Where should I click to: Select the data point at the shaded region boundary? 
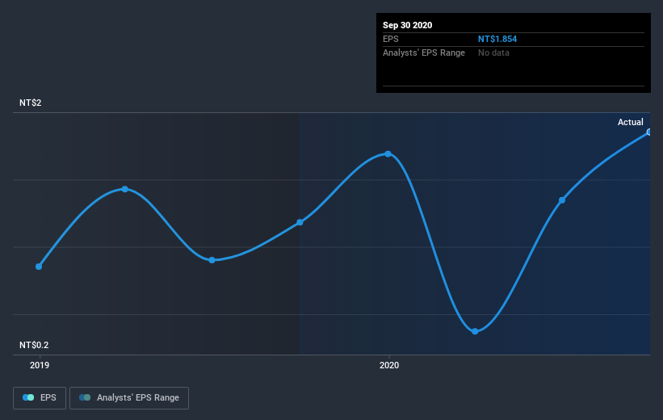300,222
